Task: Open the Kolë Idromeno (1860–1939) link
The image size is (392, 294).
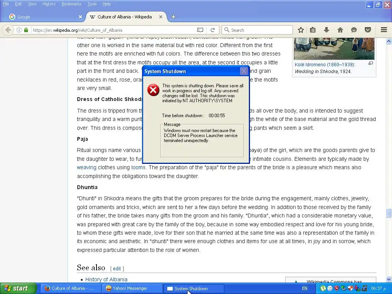Action: point(325,64)
